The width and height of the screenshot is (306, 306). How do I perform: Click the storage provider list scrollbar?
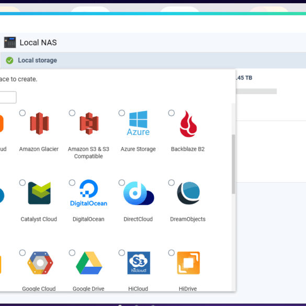pyautogui.click(x=233, y=164)
